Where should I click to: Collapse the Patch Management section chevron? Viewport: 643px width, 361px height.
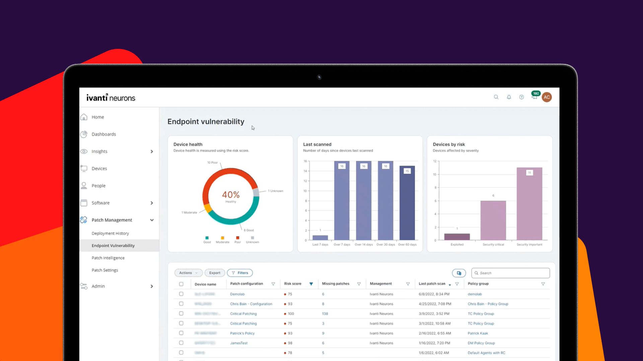(152, 220)
